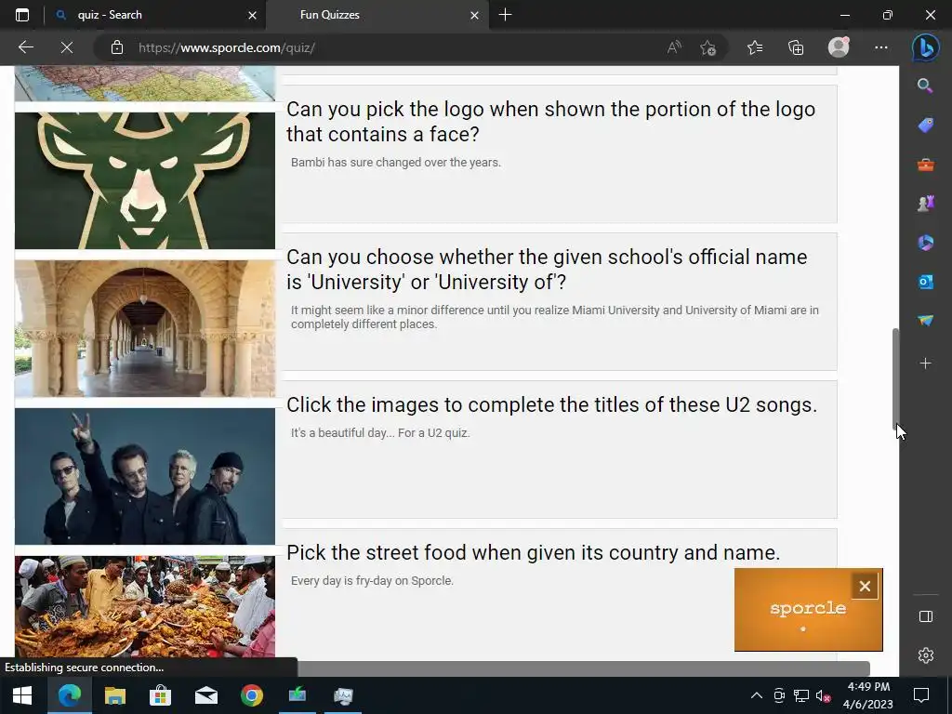Viewport: 952px width, 714px height.
Task: Open File Explorer from the taskbar
Action: pos(114,695)
